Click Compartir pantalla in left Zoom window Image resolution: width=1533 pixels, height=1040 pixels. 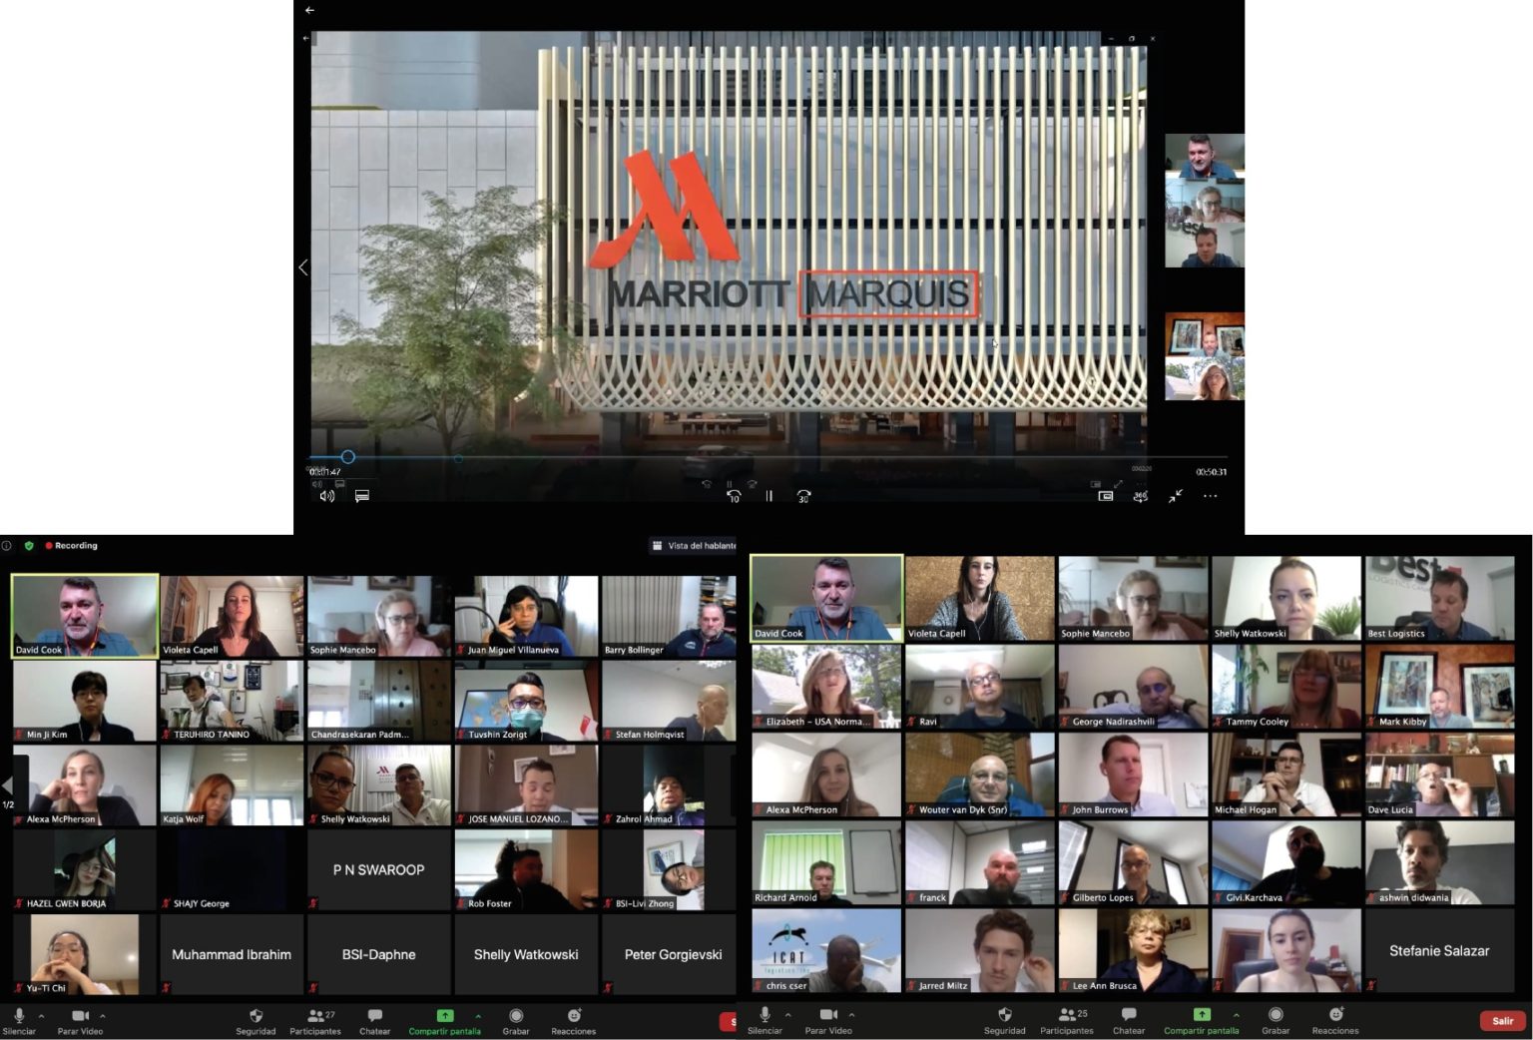tap(445, 1021)
